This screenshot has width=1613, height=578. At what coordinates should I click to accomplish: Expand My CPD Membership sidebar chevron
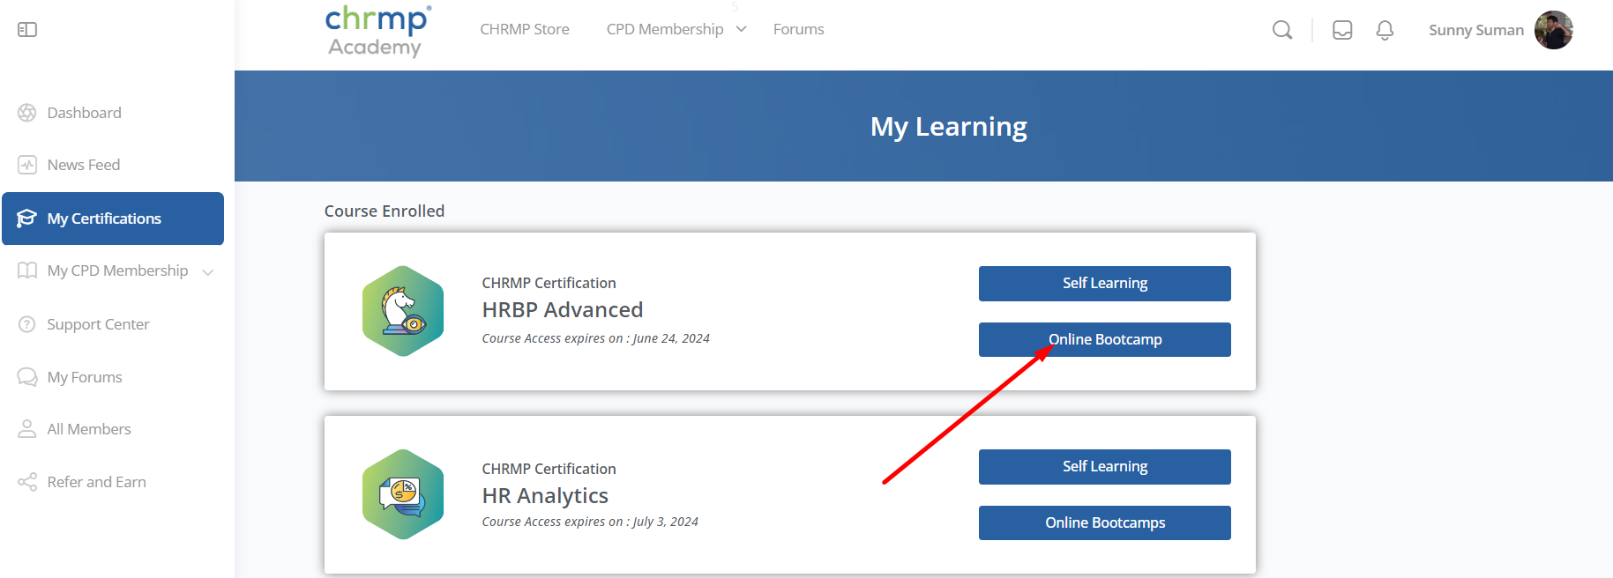208,272
